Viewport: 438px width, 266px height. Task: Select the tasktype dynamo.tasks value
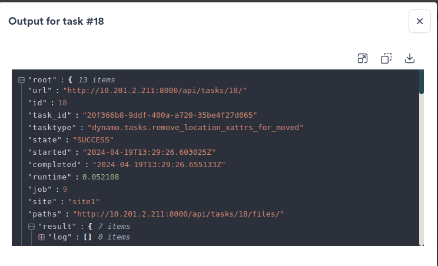tap(195, 127)
